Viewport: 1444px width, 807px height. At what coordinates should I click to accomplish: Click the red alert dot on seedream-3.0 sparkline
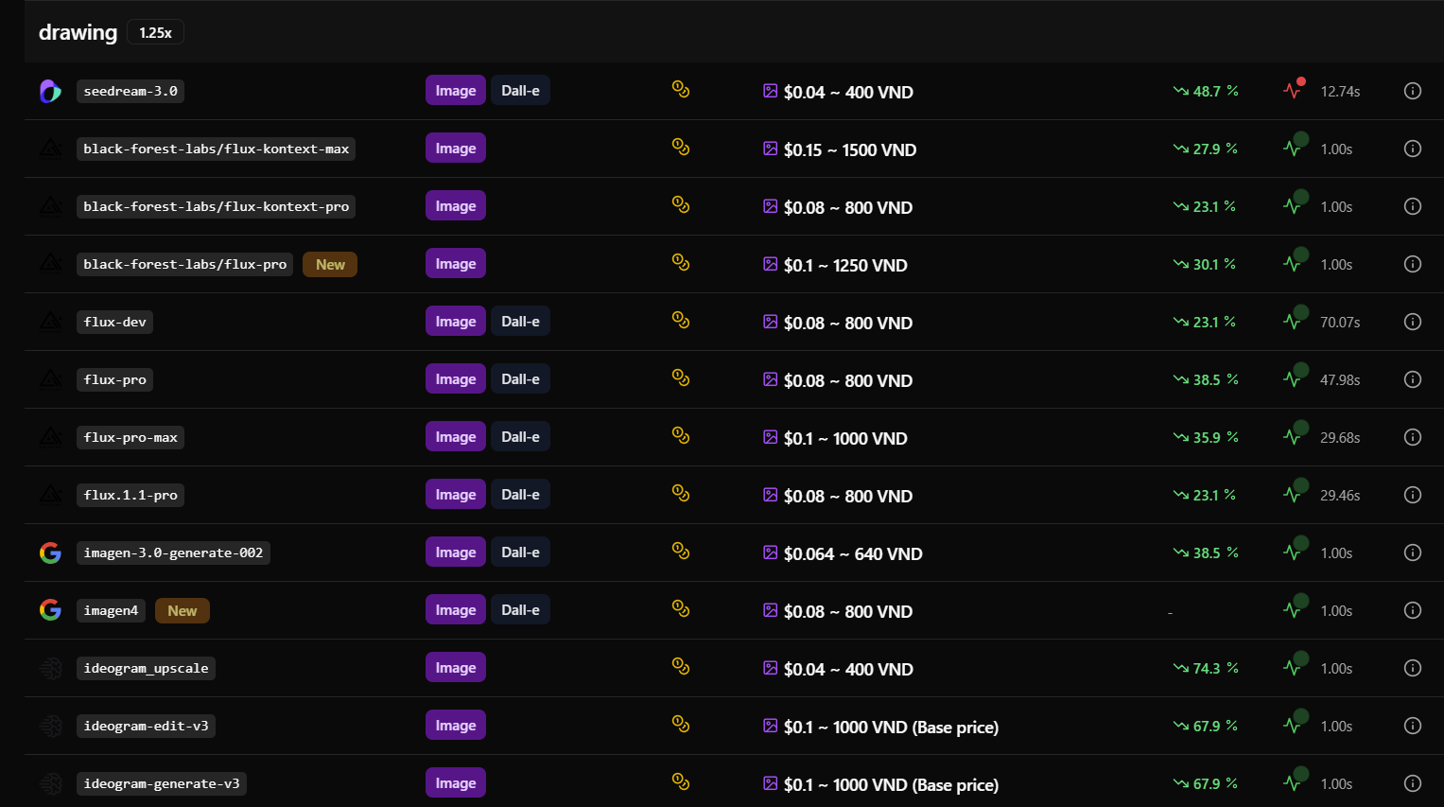pyautogui.click(x=1302, y=82)
